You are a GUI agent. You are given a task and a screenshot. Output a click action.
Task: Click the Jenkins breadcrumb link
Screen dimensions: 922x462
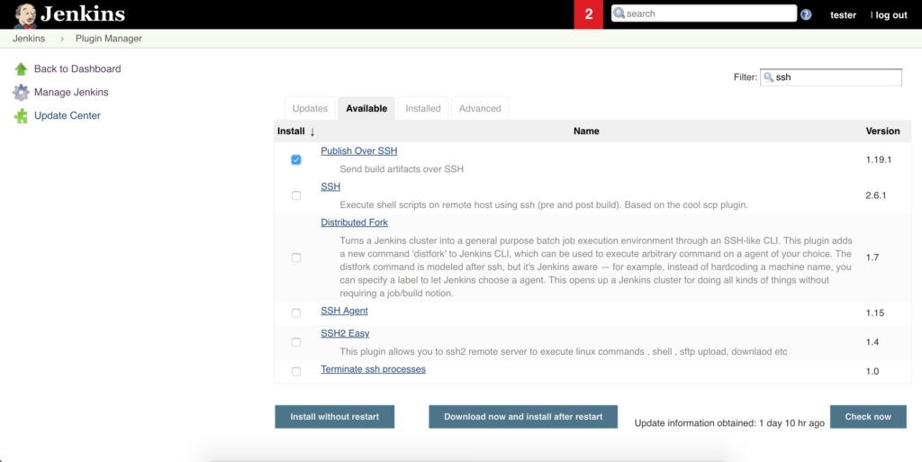pos(29,39)
